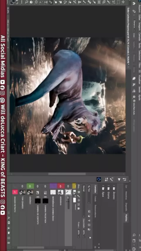Hide the SOMBRA DE CONTATO layer

pyautogui.click(x=38, y=186)
